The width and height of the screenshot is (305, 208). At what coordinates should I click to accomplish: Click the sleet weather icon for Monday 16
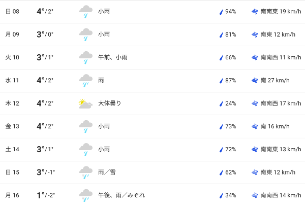pyautogui.click(x=85, y=195)
